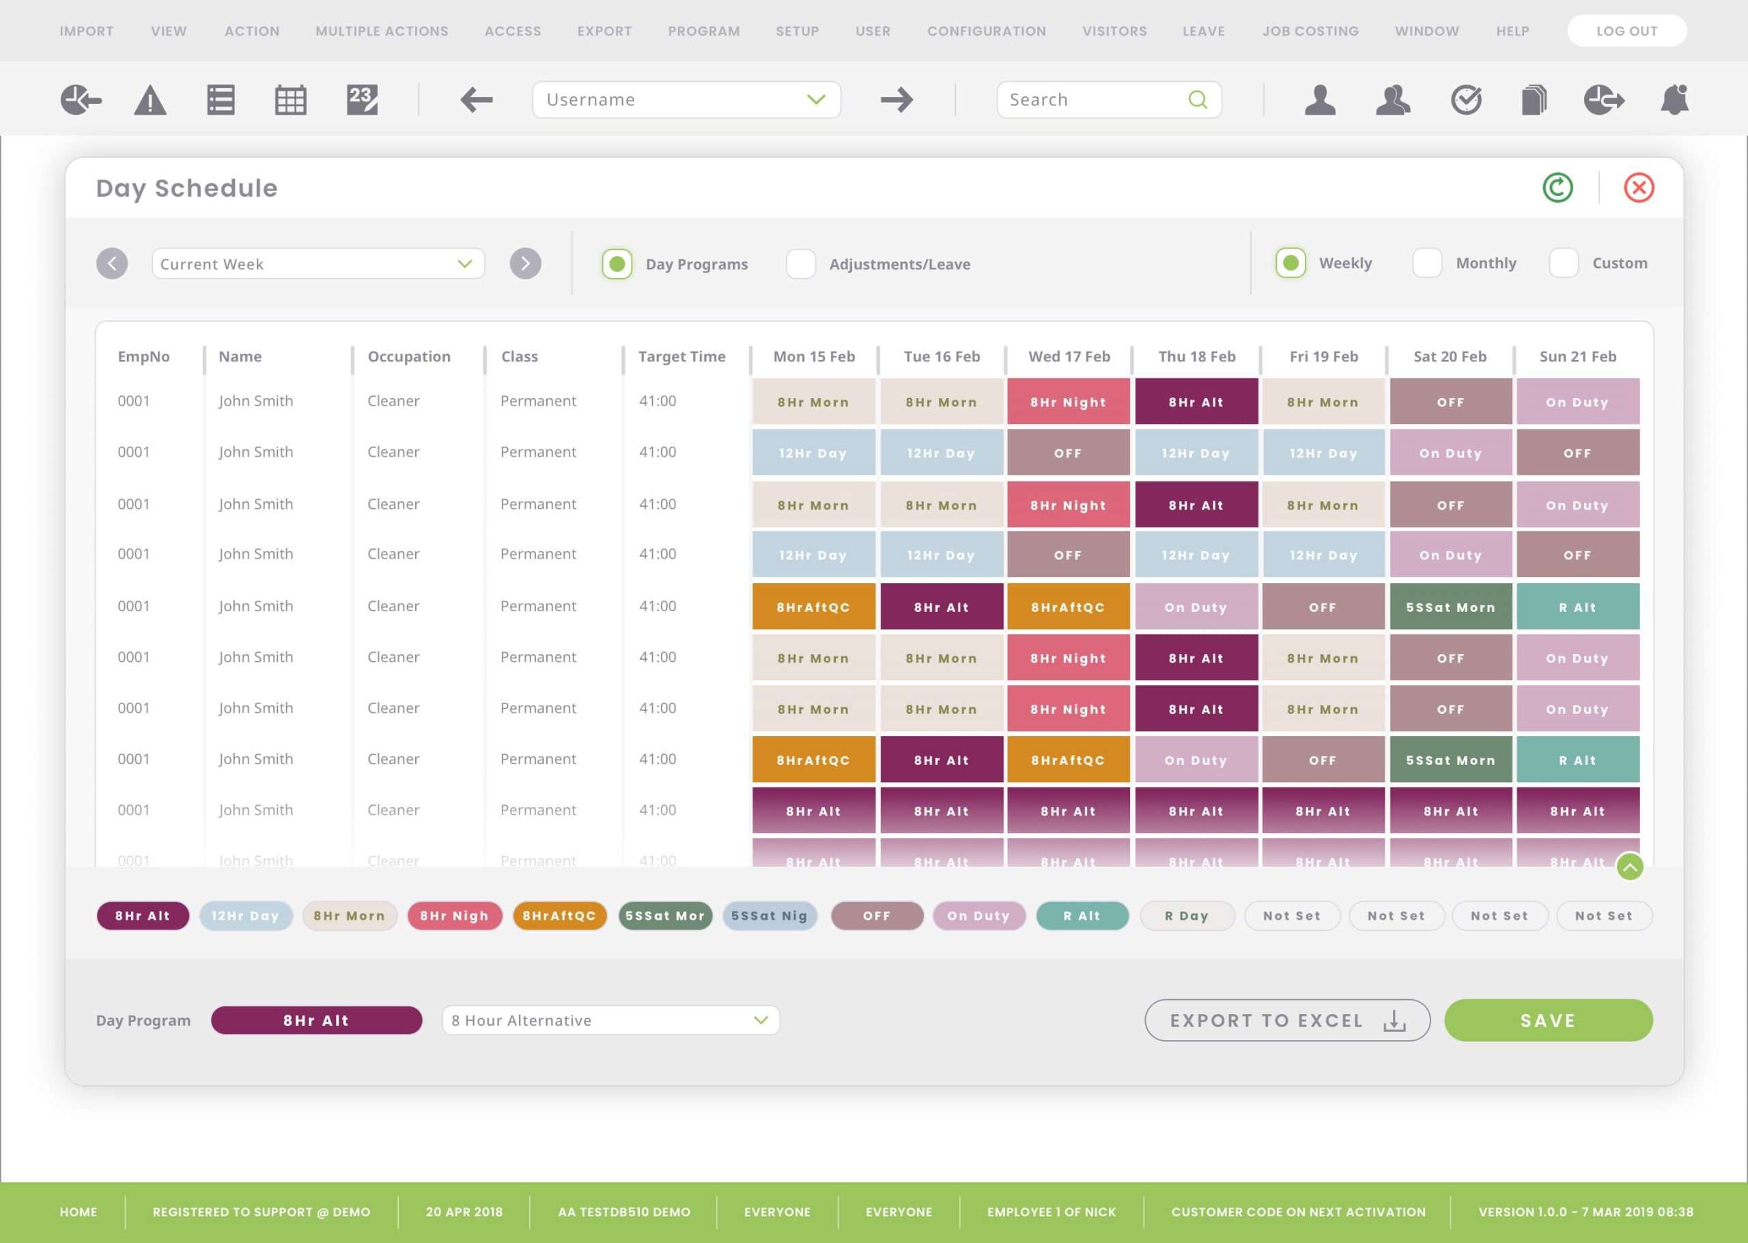Select the Adjustments/Leave option

pyautogui.click(x=801, y=264)
